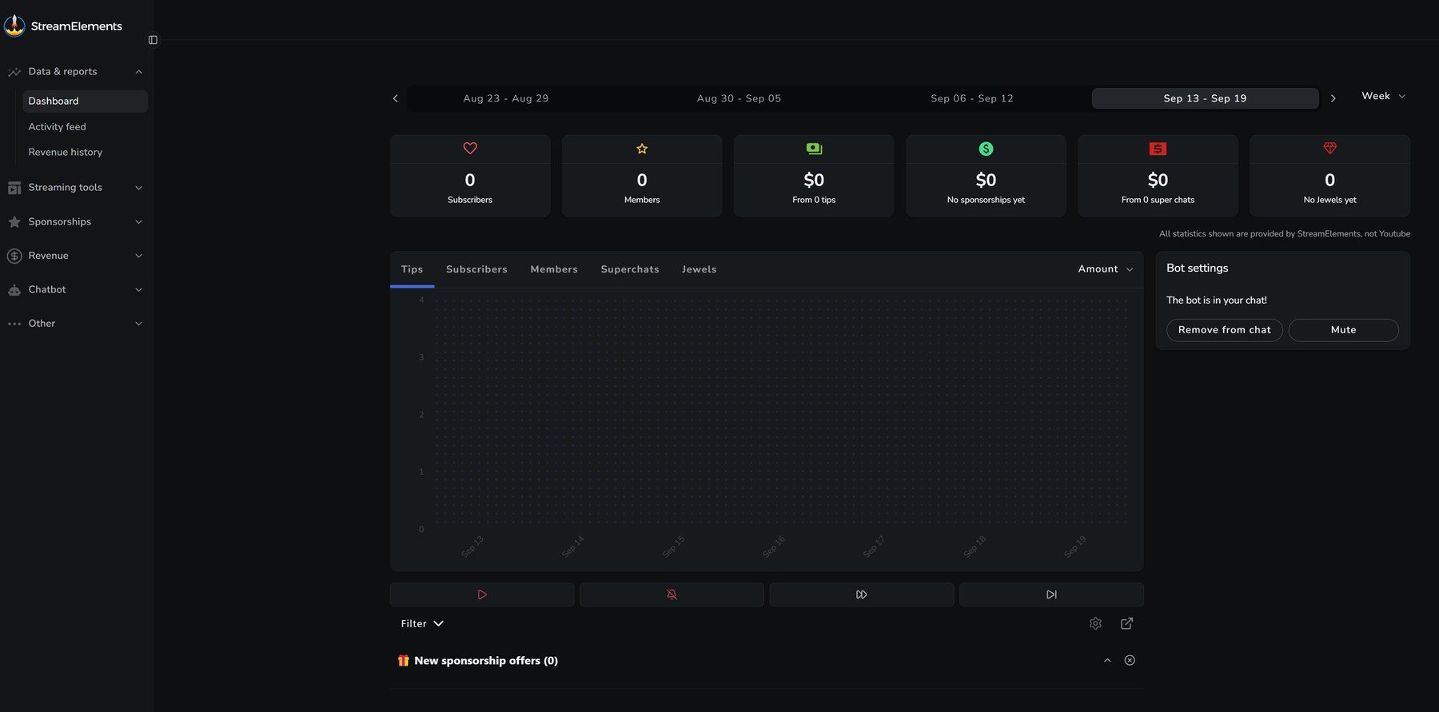Viewport: 1439px width, 712px height.
Task: Click the red gem Jewels icon
Action: pyautogui.click(x=1330, y=149)
